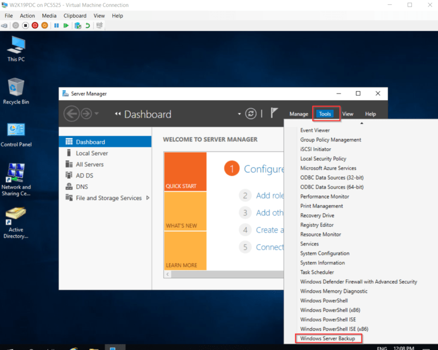Choose iSCSI Initiator from Tools menu

[x=315, y=149]
